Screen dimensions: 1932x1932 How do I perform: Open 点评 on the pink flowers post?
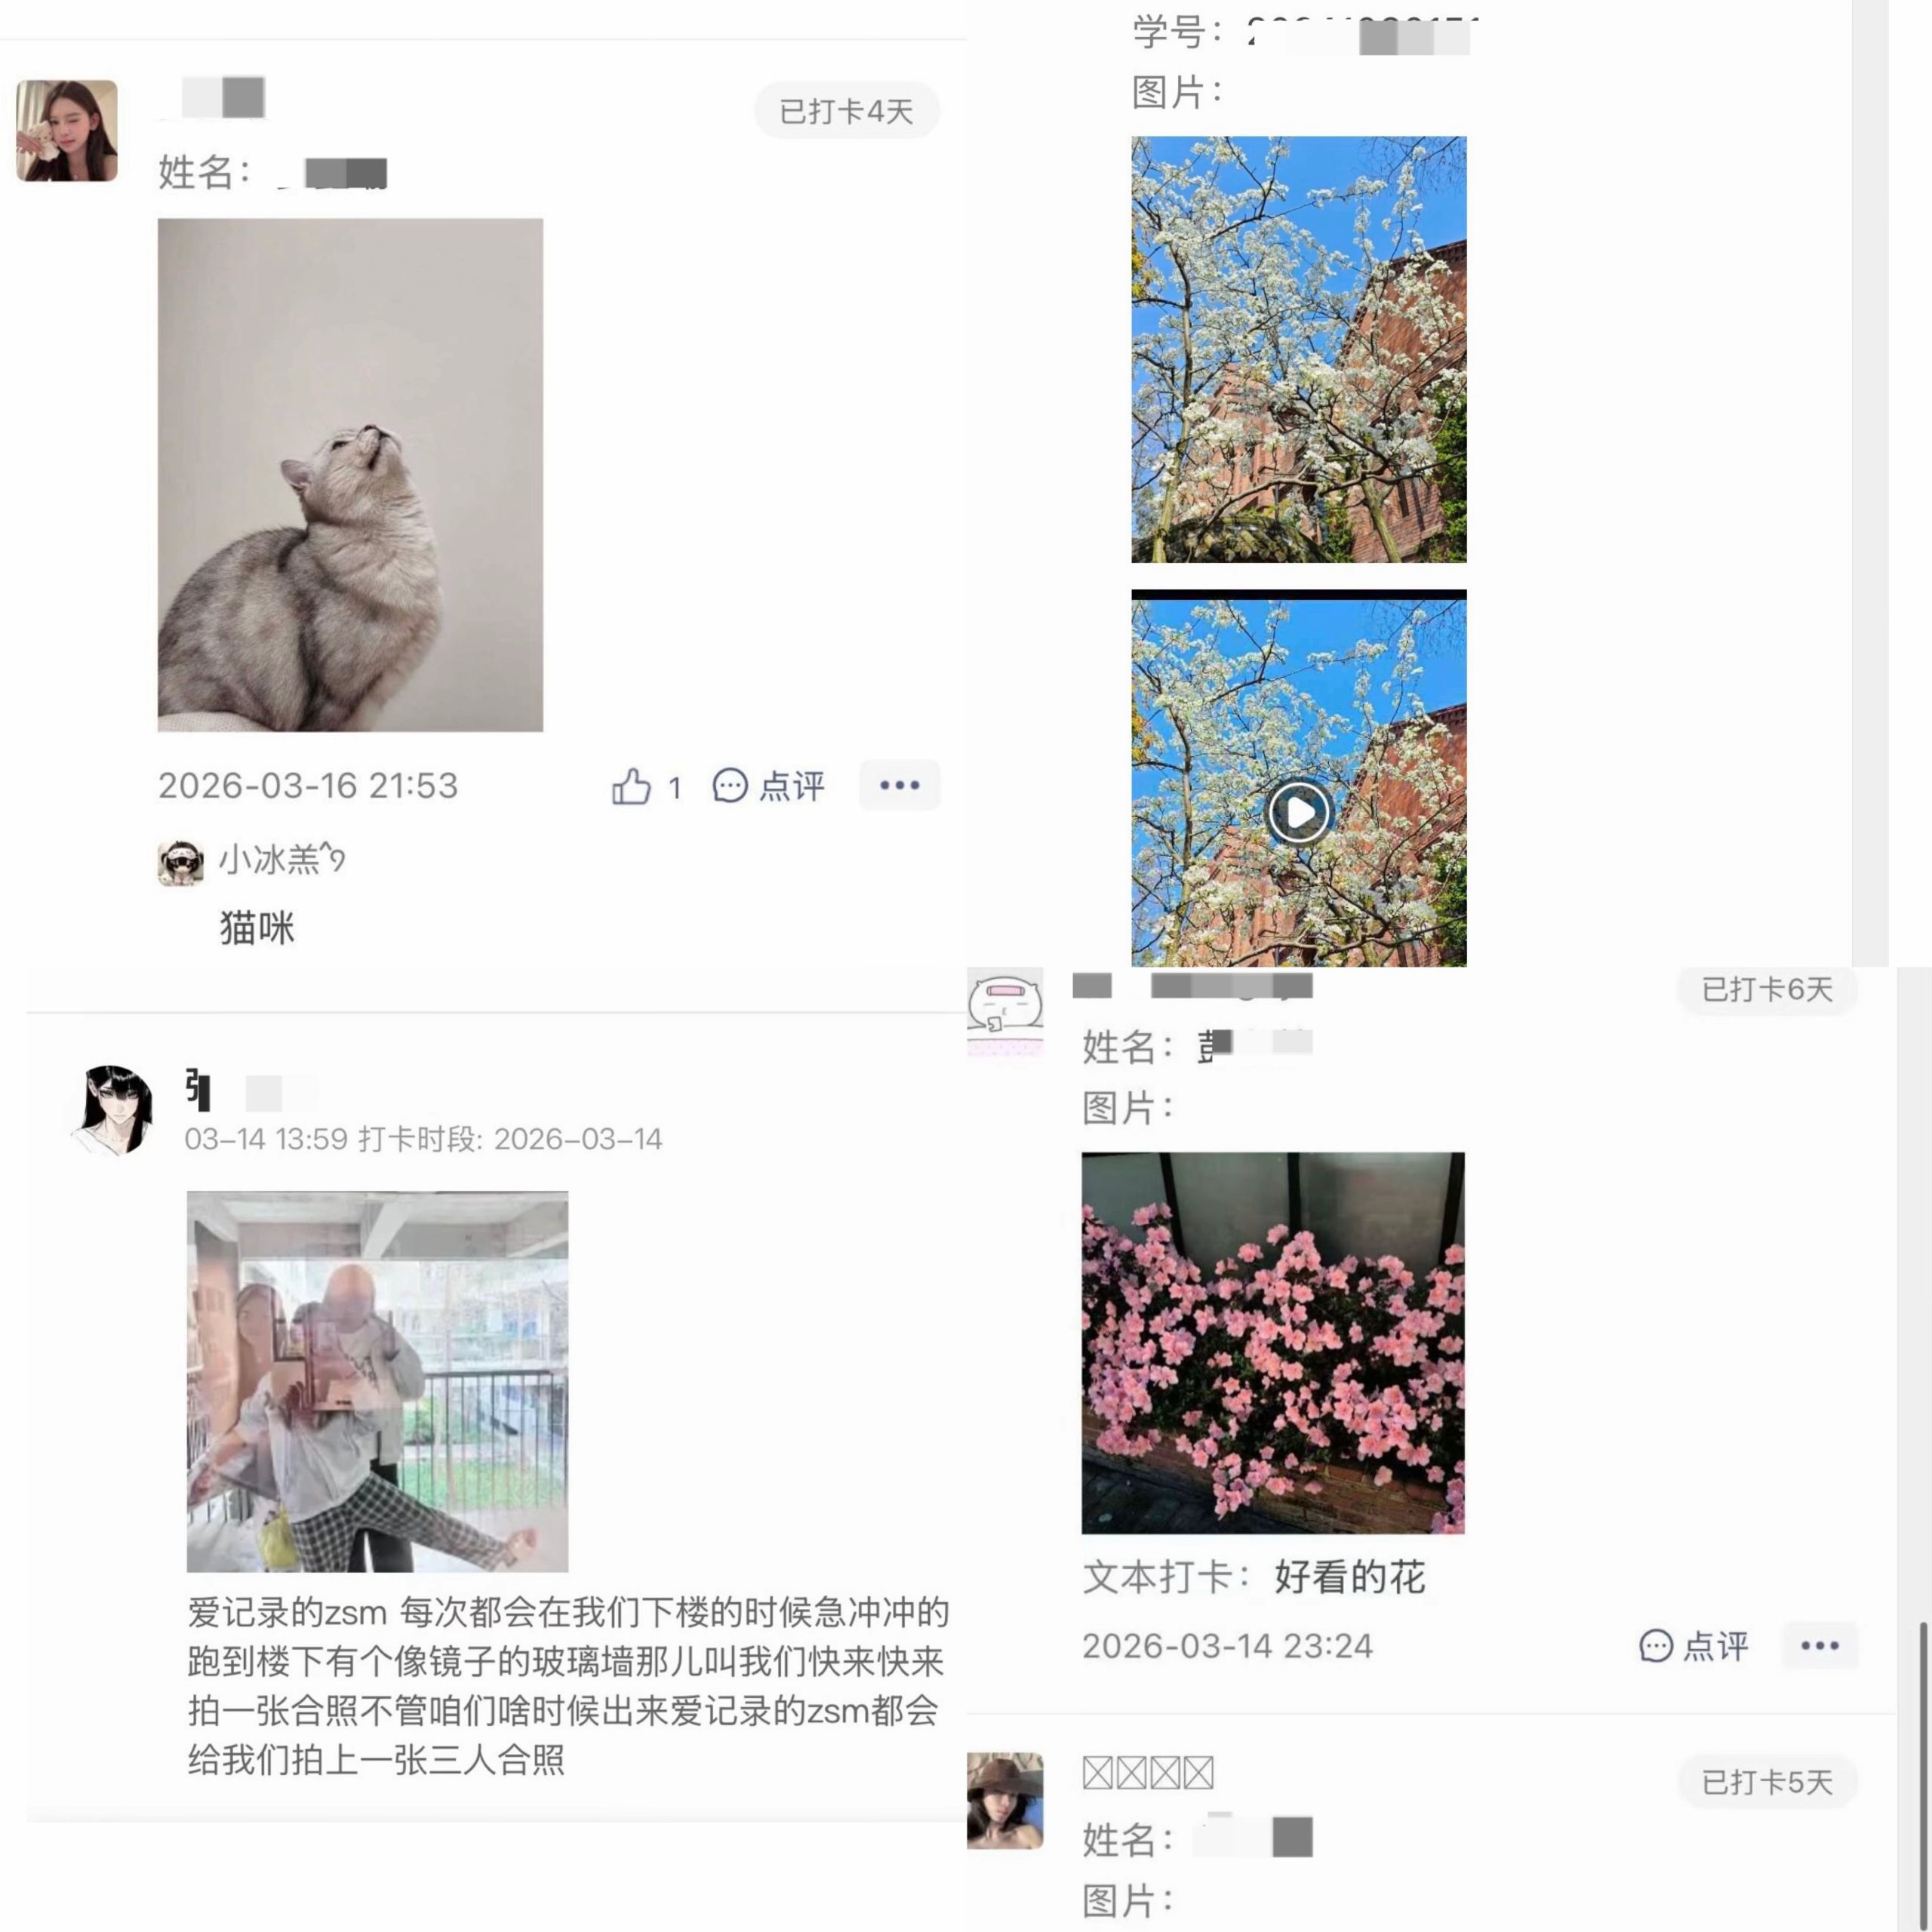1694,1645
